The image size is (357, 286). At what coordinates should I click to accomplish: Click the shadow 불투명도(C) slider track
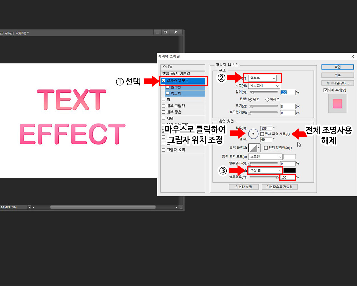264,177
